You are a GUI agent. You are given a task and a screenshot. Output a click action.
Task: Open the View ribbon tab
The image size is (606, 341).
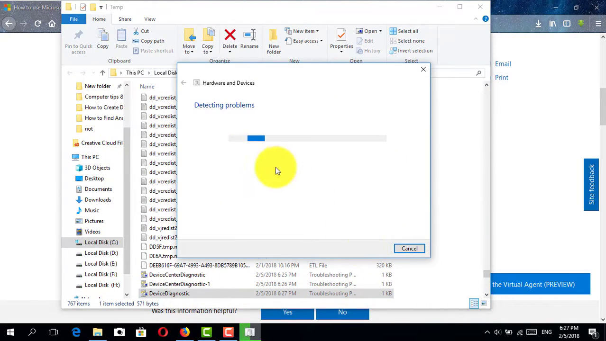click(x=150, y=19)
